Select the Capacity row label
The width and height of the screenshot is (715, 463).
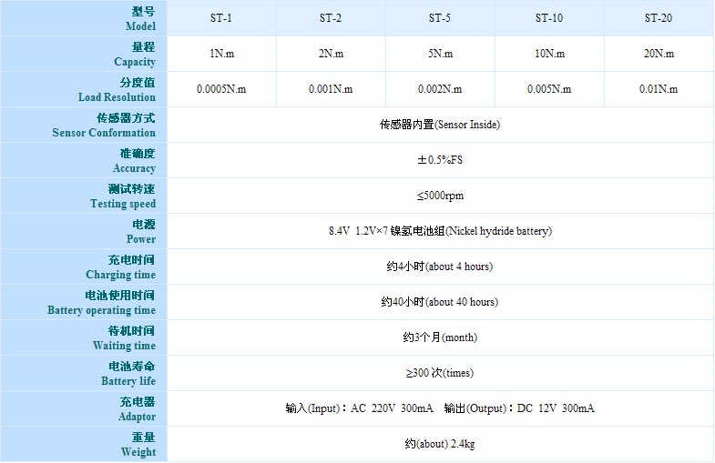point(134,62)
